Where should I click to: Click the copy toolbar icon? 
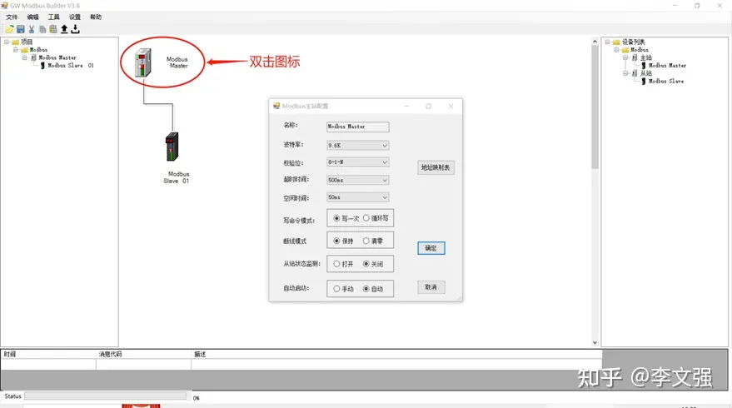(42, 29)
